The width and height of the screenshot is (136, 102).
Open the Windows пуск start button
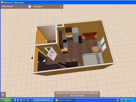(6, 100)
